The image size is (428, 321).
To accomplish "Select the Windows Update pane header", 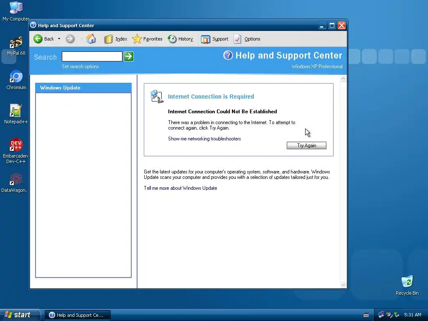I will click(83, 88).
